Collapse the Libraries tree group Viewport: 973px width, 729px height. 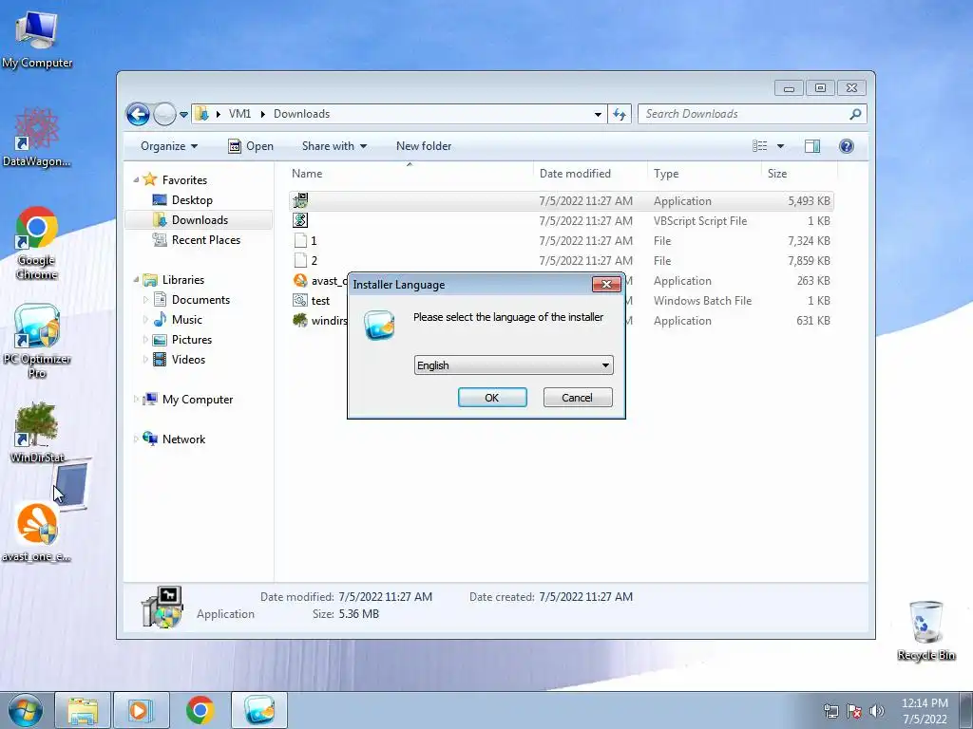click(x=136, y=280)
